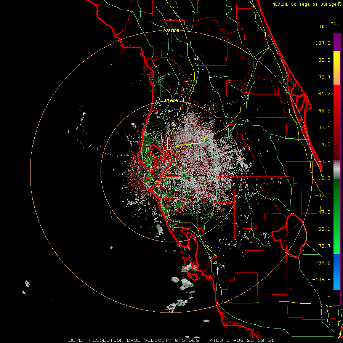The height and width of the screenshot is (343, 343).
Task: Click the 30.1 velocity scale value
Action: [x=324, y=128]
